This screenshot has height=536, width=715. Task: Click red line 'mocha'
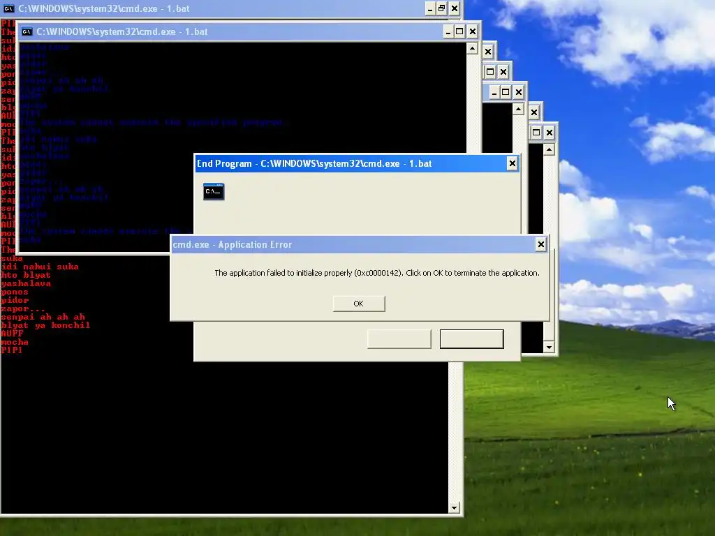15,342
